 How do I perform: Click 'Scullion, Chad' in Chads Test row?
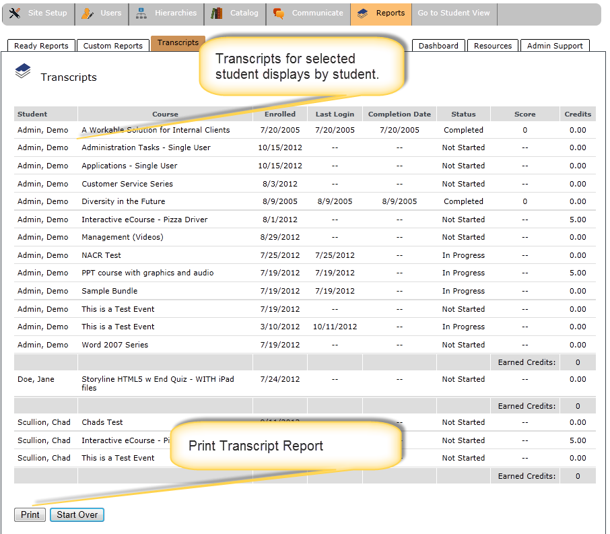pos(44,422)
